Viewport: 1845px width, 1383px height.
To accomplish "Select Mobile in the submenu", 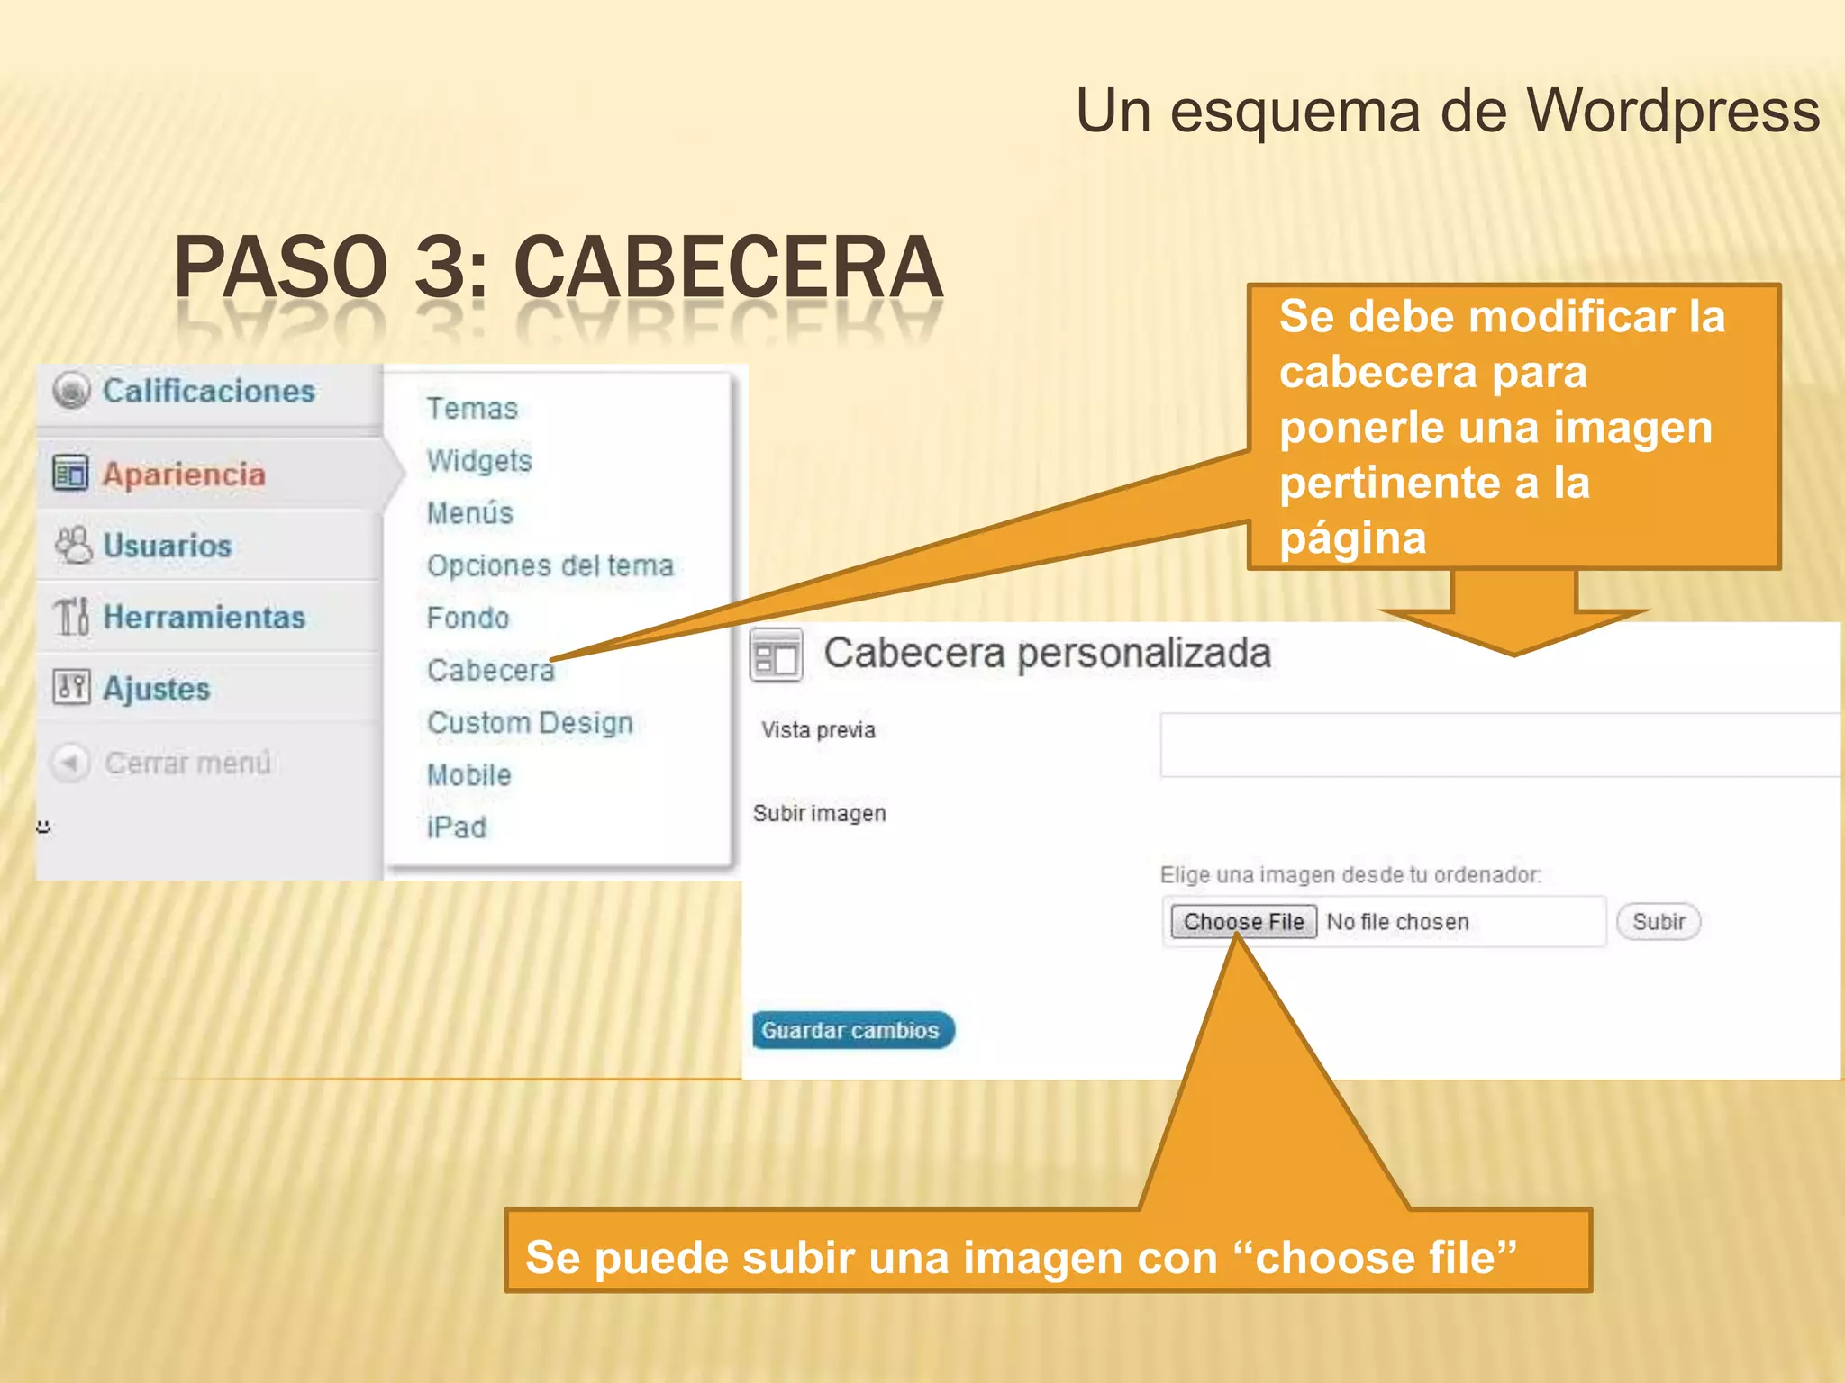I will [468, 775].
